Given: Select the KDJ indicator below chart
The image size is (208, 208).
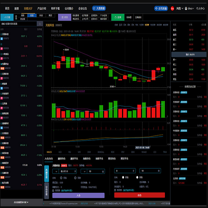Looking at the screenshot, I should pyautogui.click(x=61, y=152).
